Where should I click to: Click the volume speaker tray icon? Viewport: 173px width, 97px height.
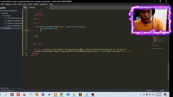tap(153, 95)
